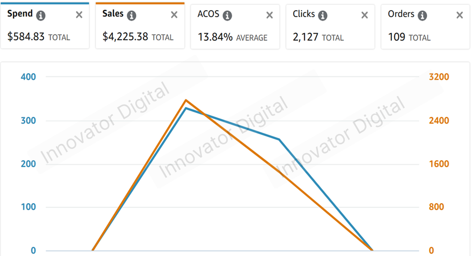Click the $584.83 total spend value
Image resolution: width=471 pixels, height=256 pixels.
point(26,36)
